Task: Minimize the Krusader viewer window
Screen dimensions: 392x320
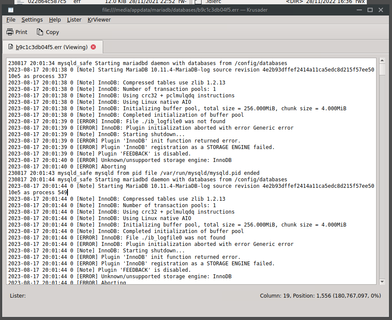Action: [x=359, y=10]
